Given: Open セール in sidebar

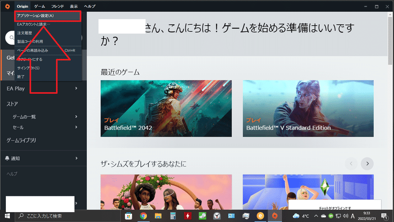Looking at the screenshot, I should point(18,127).
